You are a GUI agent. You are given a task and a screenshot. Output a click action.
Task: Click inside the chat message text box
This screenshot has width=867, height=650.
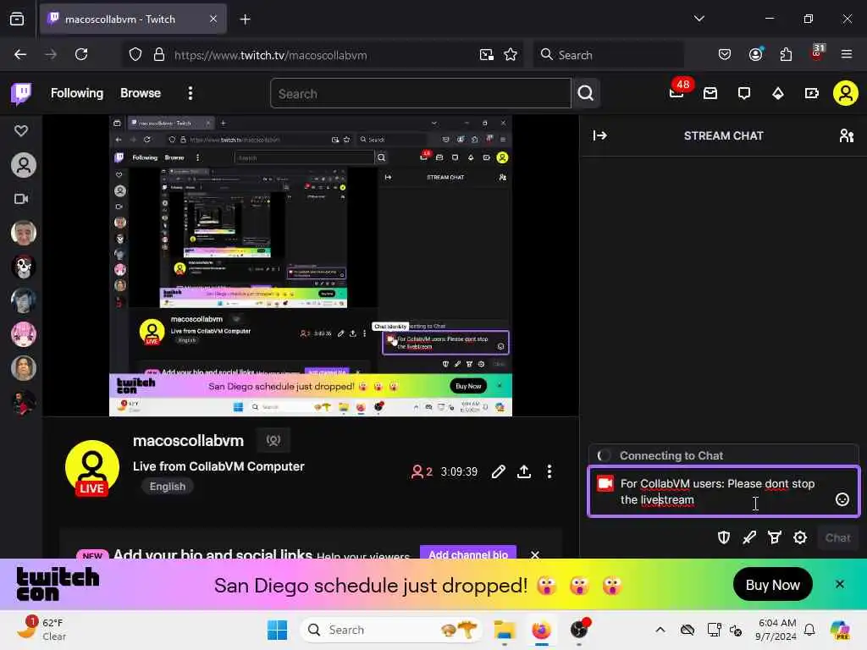point(724,492)
